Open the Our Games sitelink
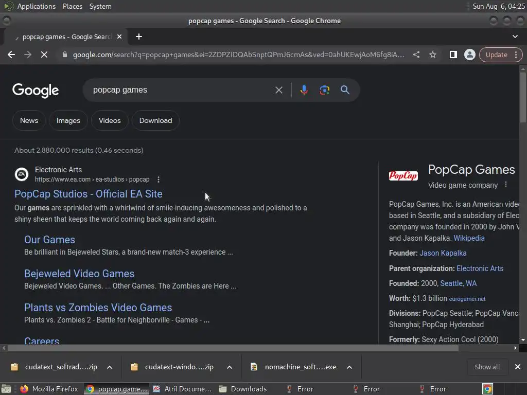 tap(50, 240)
